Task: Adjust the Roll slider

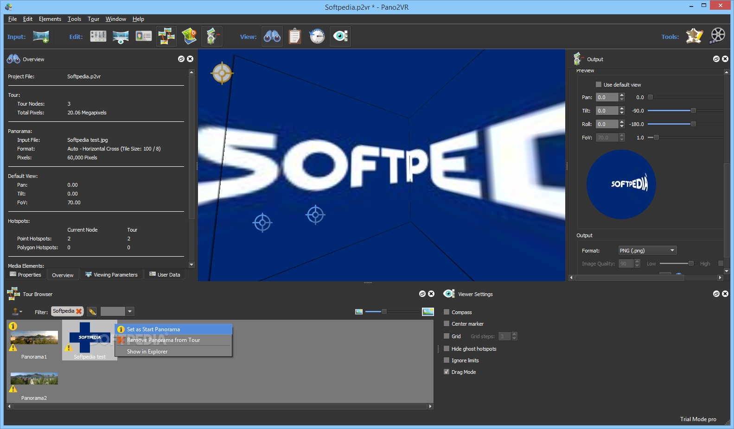Action: [x=693, y=124]
